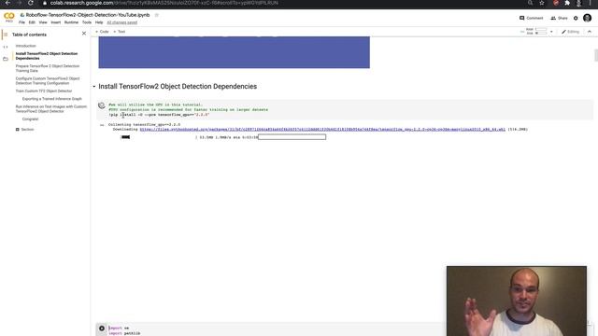Click the browser address bar URL
The image size is (598, 336).
[x=164, y=3]
